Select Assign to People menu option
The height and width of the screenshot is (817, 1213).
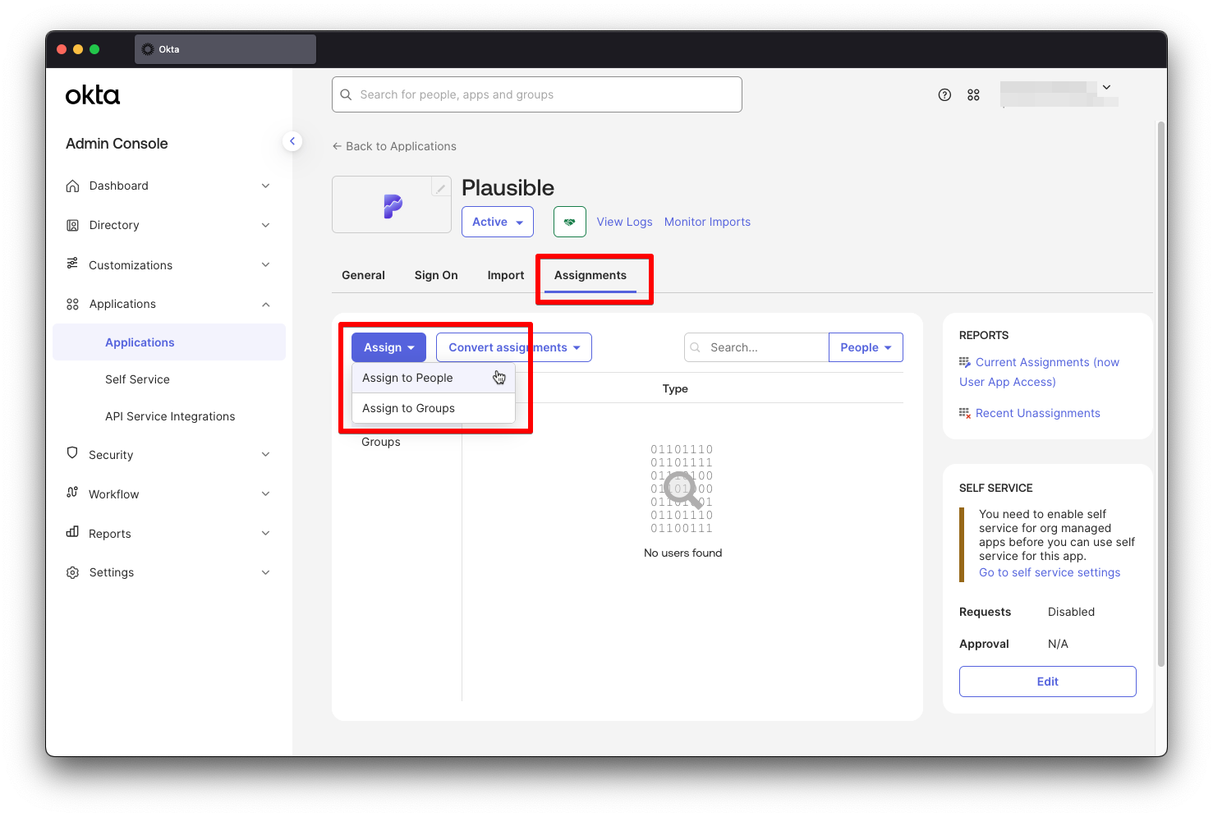point(408,378)
